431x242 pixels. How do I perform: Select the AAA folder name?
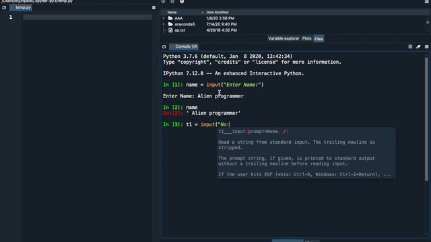[x=178, y=18]
